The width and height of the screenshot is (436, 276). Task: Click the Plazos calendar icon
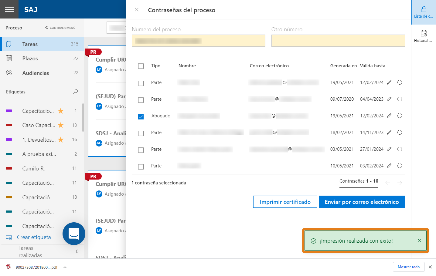click(x=9, y=59)
